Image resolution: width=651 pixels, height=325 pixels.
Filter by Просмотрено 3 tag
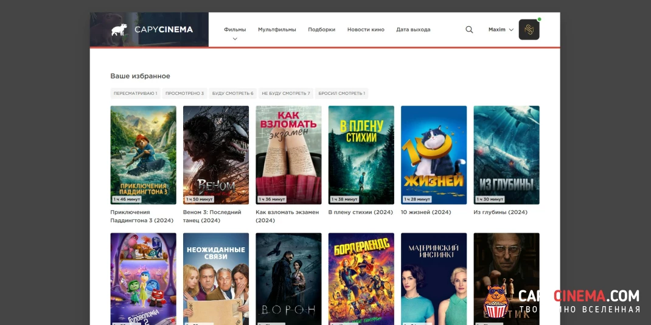click(185, 94)
